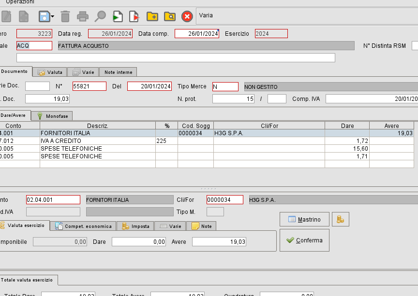Click the Data reg. date field
The height and width of the screenshot is (296, 418).
110,33
